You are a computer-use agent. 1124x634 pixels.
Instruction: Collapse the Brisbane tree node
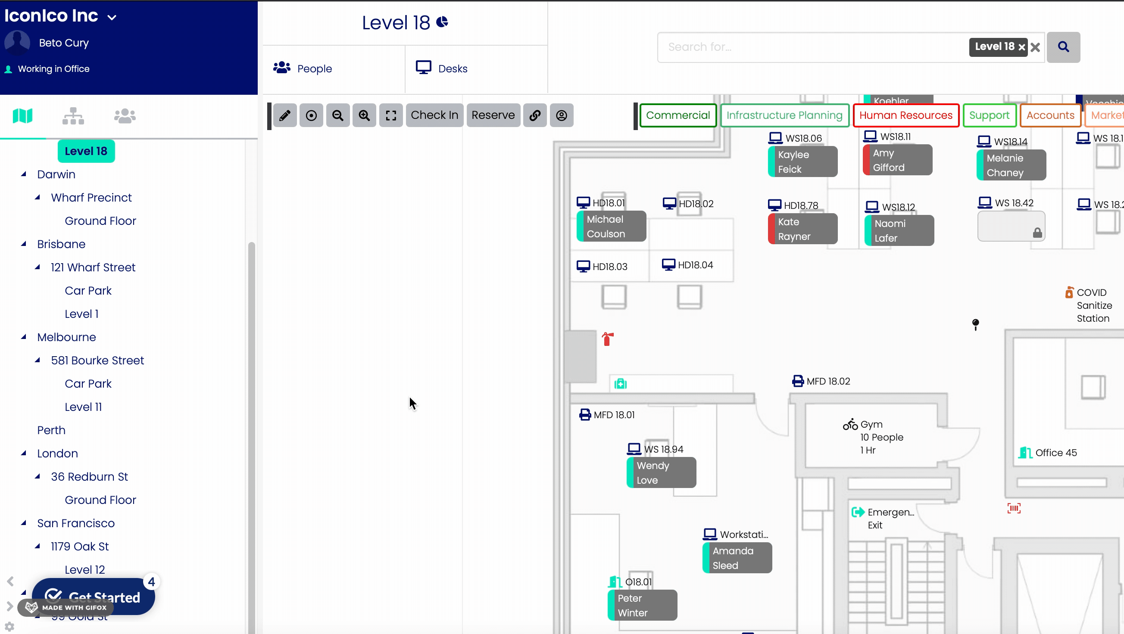[24, 244]
